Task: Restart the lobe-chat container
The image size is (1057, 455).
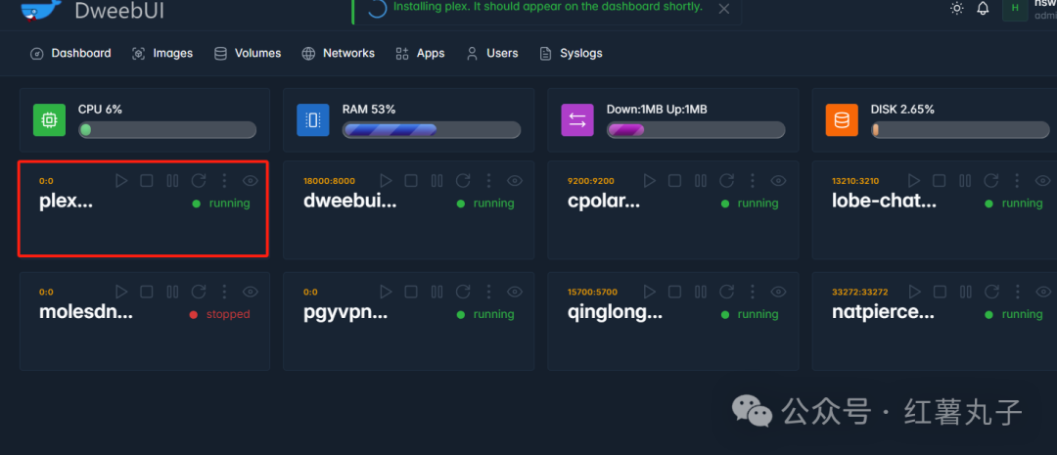Action: point(990,181)
